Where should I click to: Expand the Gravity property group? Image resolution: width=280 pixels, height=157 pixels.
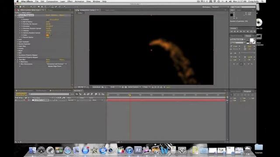click(17, 48)
